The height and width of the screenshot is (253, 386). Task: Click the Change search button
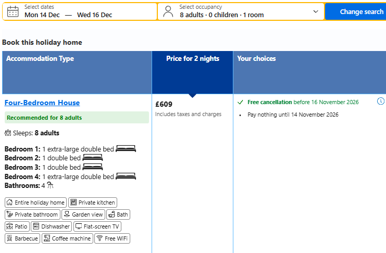356,11
